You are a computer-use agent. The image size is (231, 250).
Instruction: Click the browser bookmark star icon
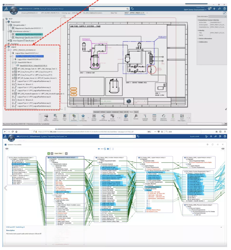(162, 132)
